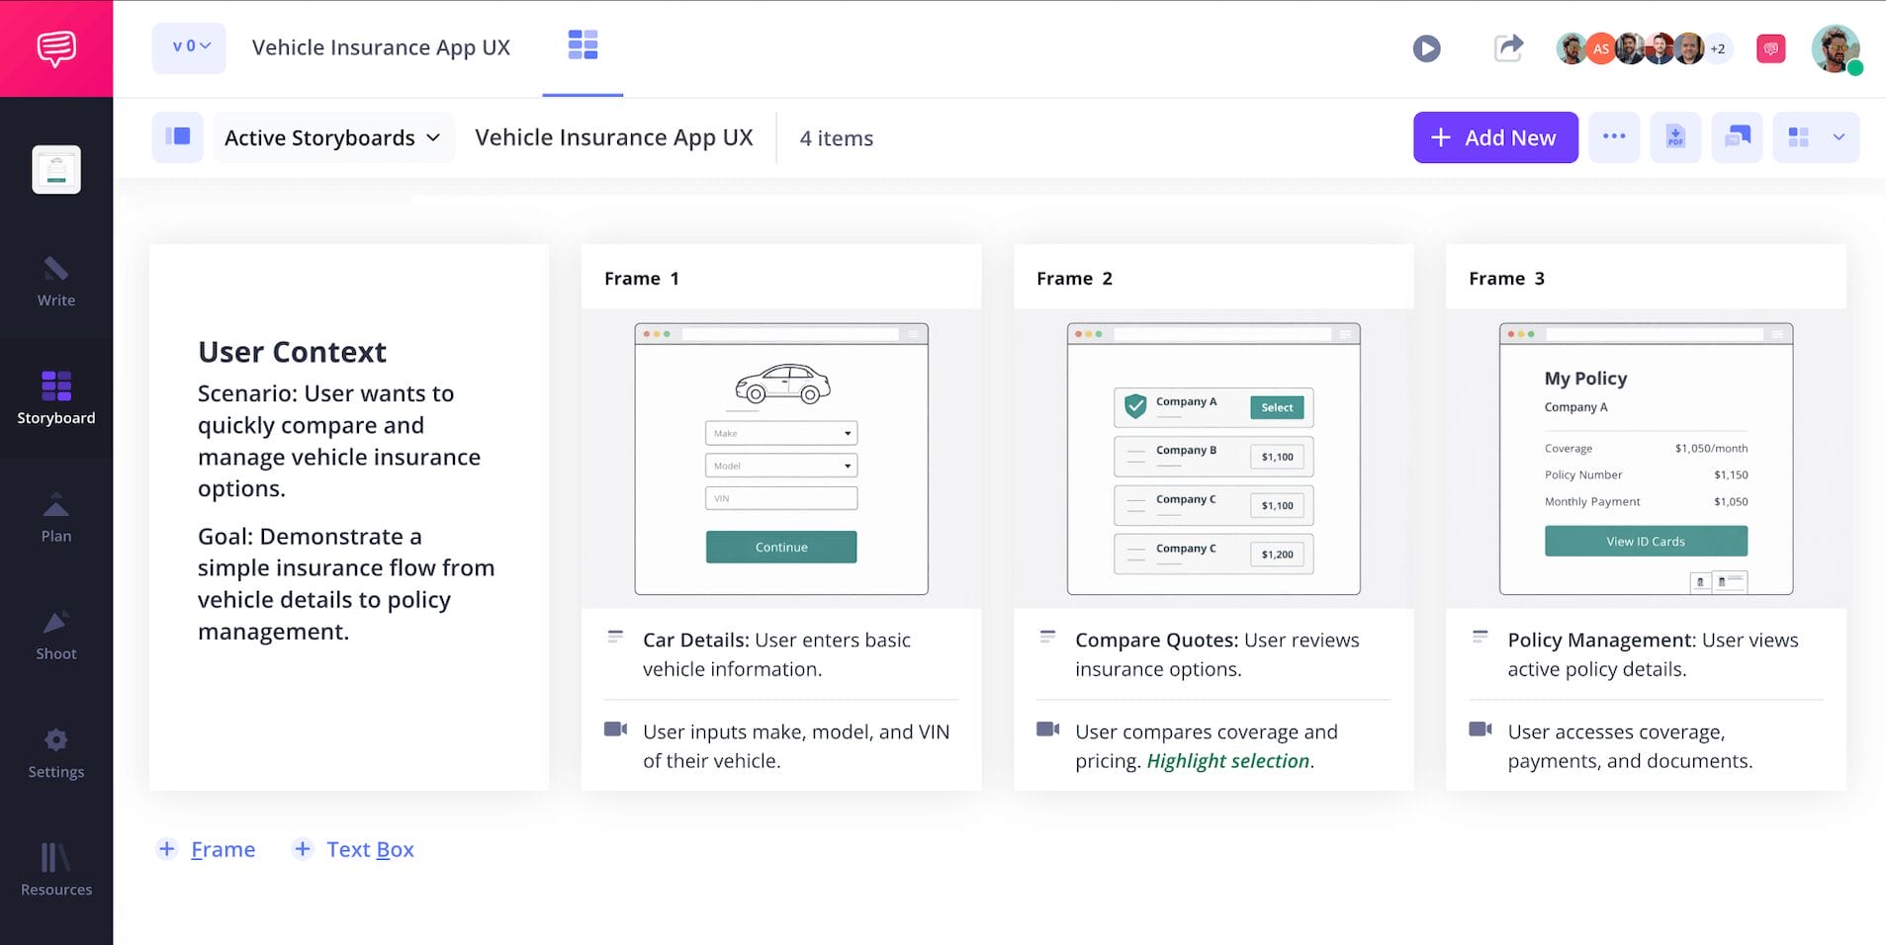This screenshot has width=1886, height=945.
Task: Open the Resources panel
Action: click(55, 868)
